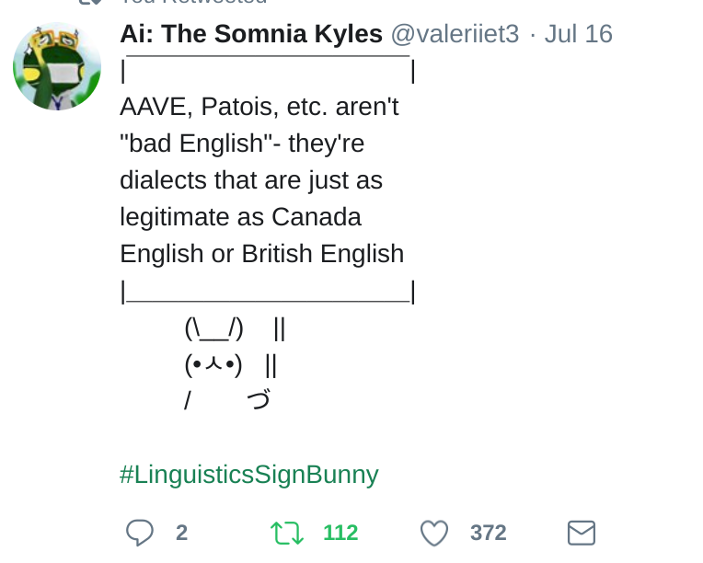
Task: Click the like count "372"
Action: (x=488, y=533)
